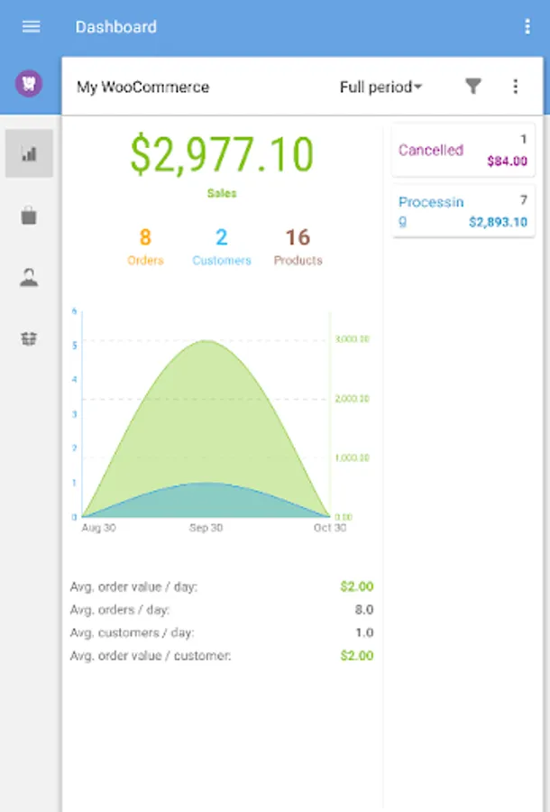550x812 pixels.
Task: Tap the purple WooCommerce store logo
Action: pyautogui.click(x=29, y=83)
